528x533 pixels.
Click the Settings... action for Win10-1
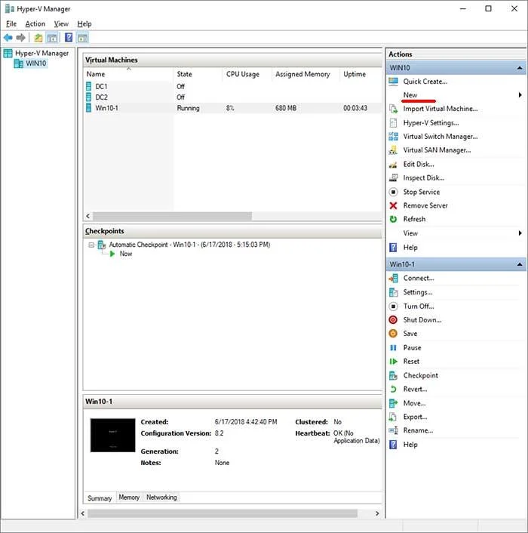click(418, 292)
